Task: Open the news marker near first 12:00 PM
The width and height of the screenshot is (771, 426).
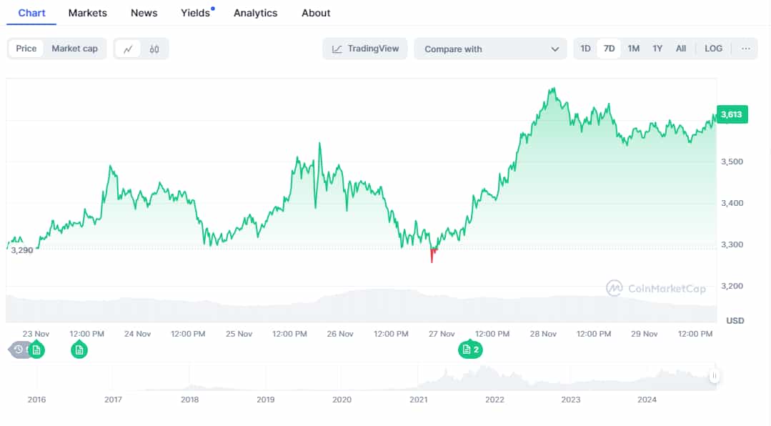Action: point(79,350)
